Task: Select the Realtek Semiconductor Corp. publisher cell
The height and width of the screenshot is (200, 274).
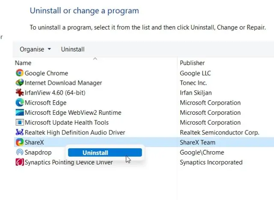Action: [220, 132]
